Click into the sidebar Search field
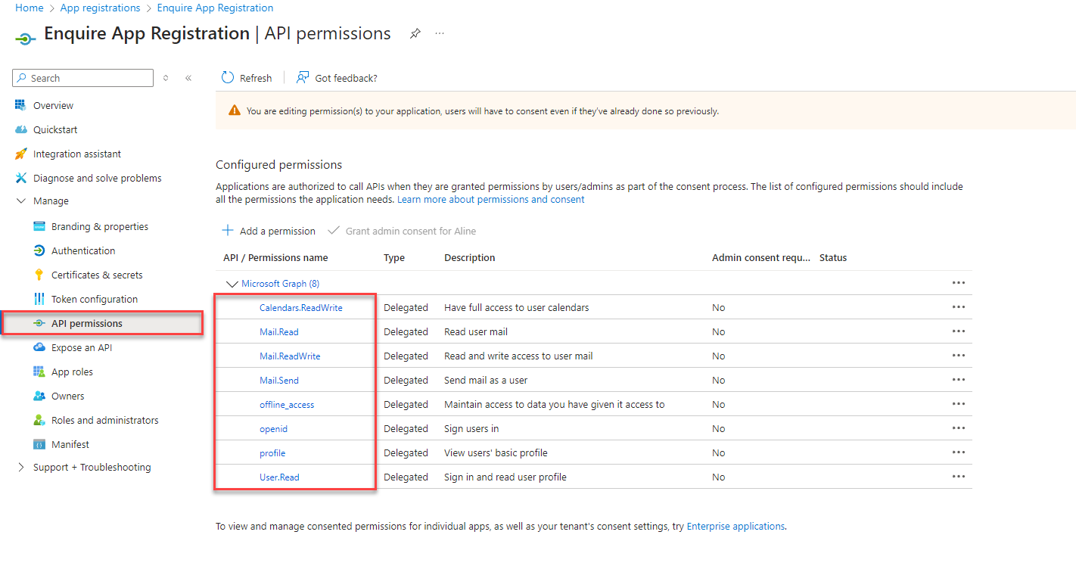1076x569 pixels. [83, 78]
